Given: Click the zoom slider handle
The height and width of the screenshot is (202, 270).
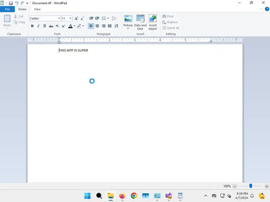Looking at the screenshot, I should (251, 186).
